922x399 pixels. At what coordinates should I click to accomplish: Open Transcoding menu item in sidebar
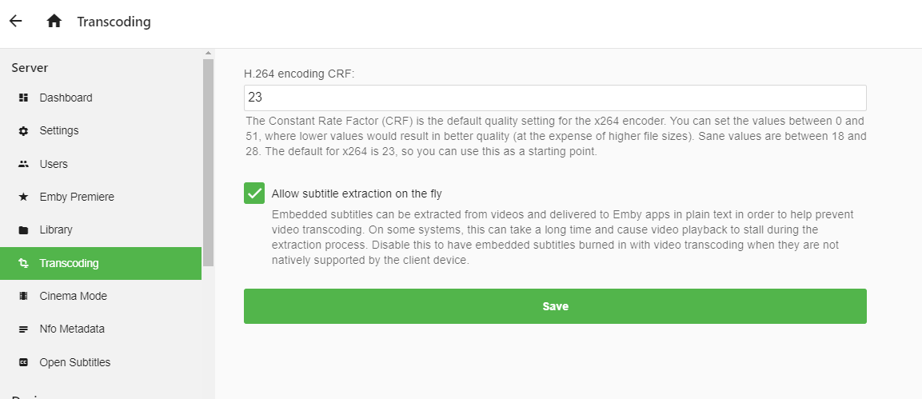coord(69,263)
